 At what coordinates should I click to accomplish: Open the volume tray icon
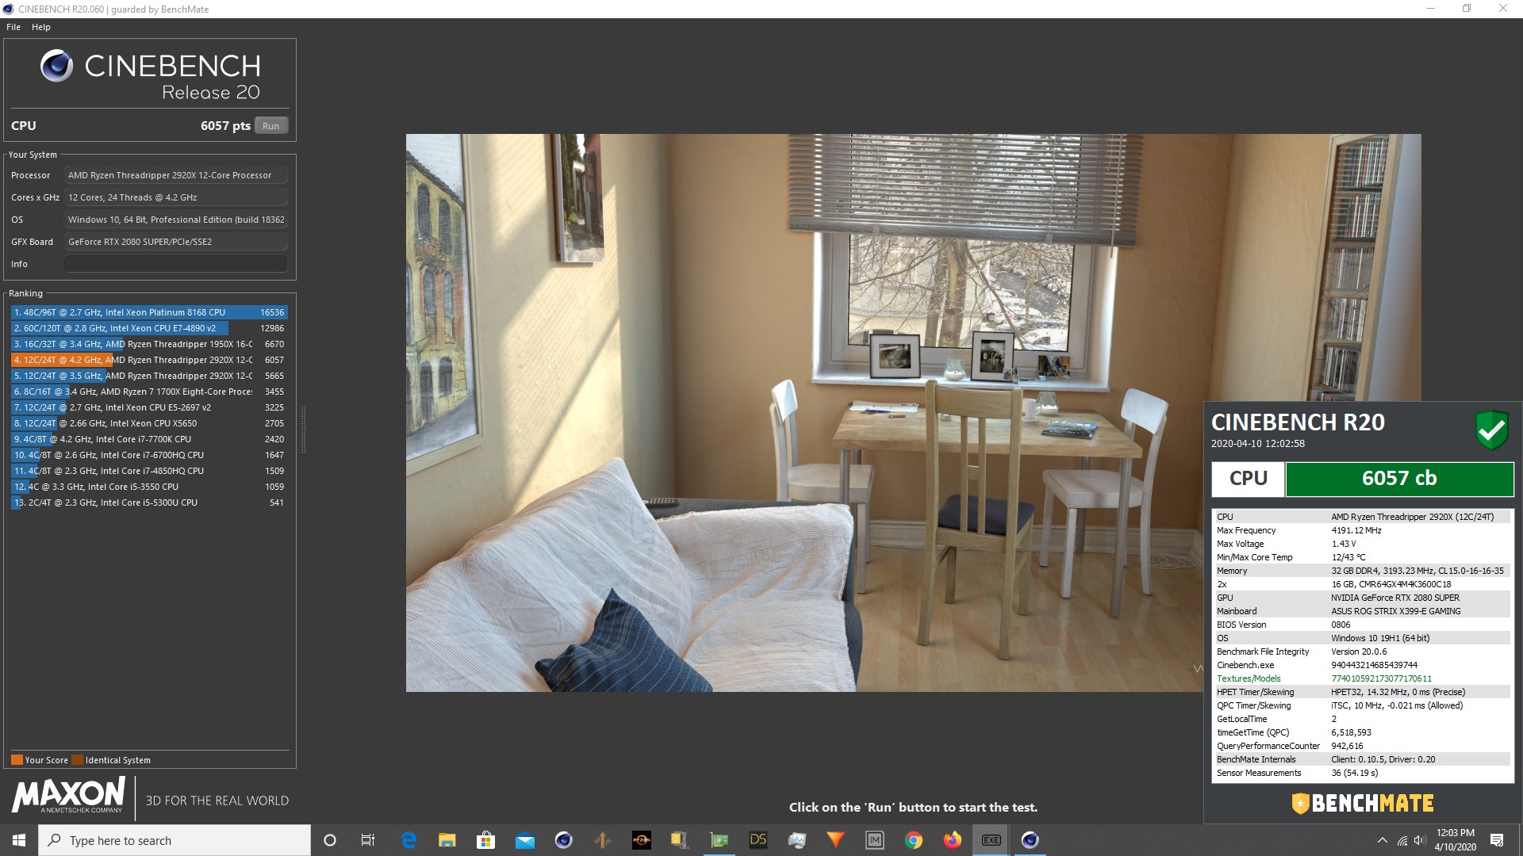1420,840
